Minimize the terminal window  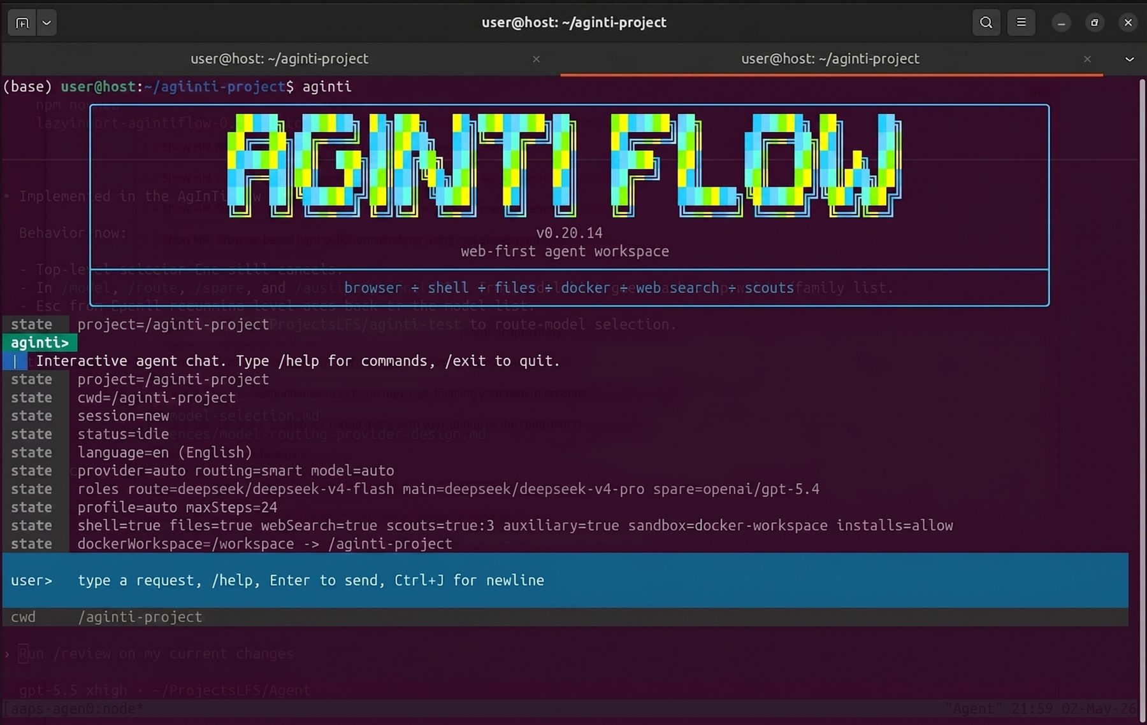tap(1061, 23)
